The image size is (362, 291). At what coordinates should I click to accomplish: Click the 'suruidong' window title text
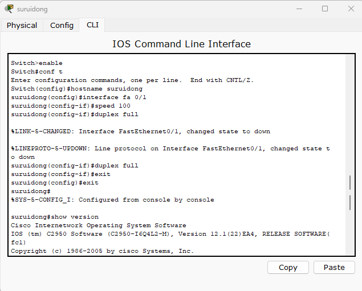[x=32, y=9]
